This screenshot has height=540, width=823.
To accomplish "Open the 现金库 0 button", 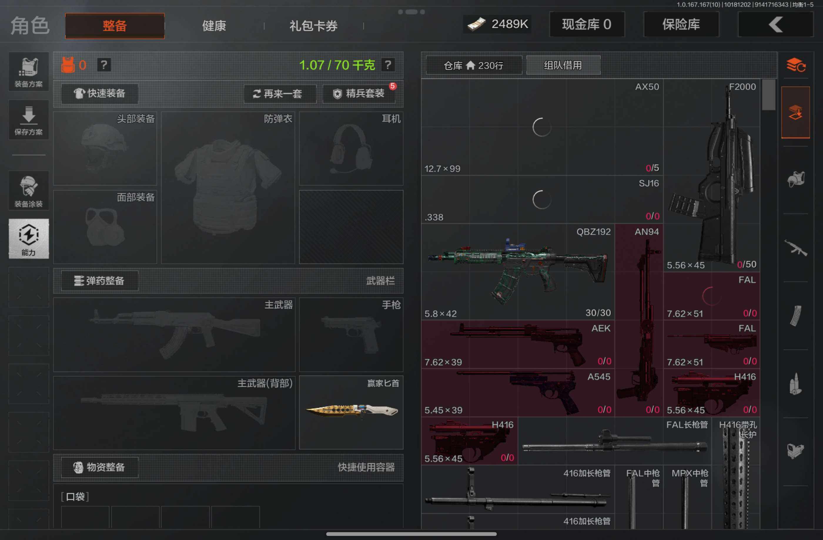I will (587, 25).
